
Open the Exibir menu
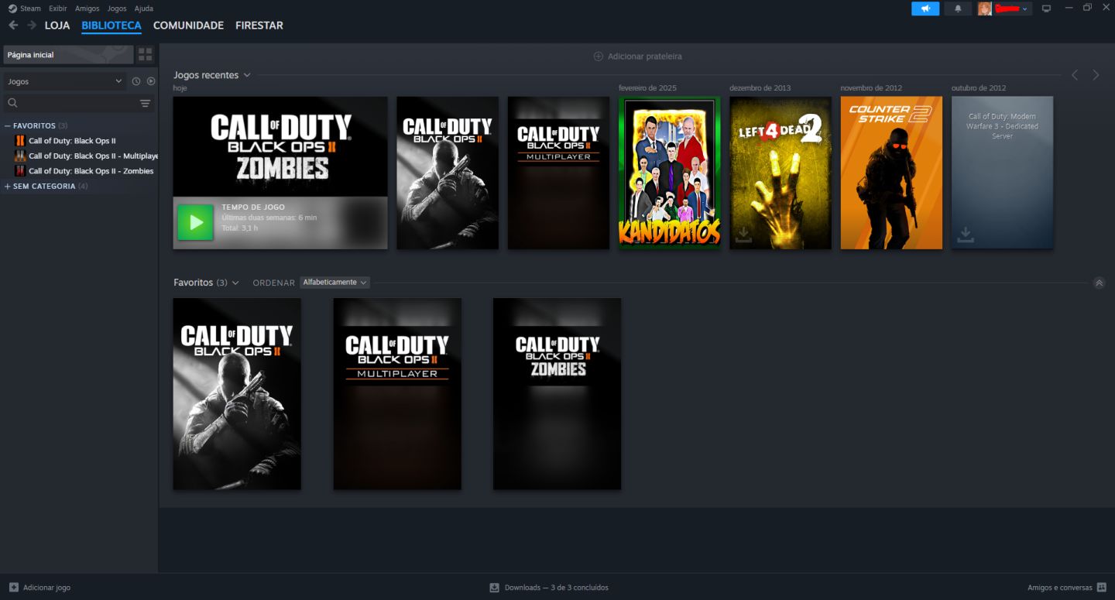click(58, 9)
